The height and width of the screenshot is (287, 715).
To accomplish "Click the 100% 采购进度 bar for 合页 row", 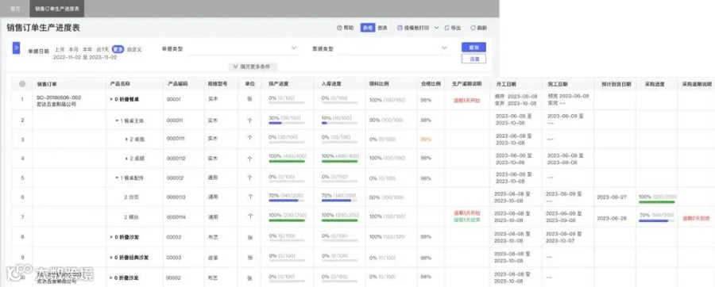I will [x=657, y=202].
